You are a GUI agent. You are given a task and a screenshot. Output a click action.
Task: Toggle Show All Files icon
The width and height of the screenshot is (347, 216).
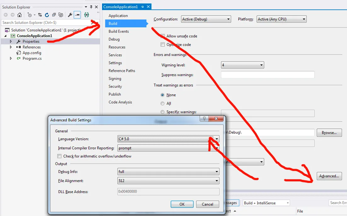pyautogui.click(x=61, y=15)
